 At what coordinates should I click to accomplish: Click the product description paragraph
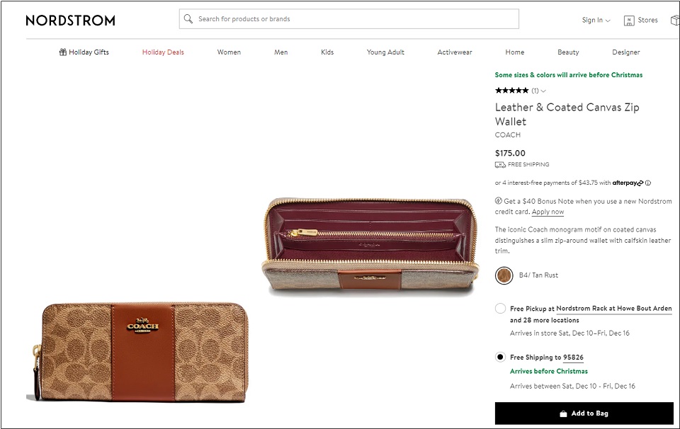[x=583, y=240]
